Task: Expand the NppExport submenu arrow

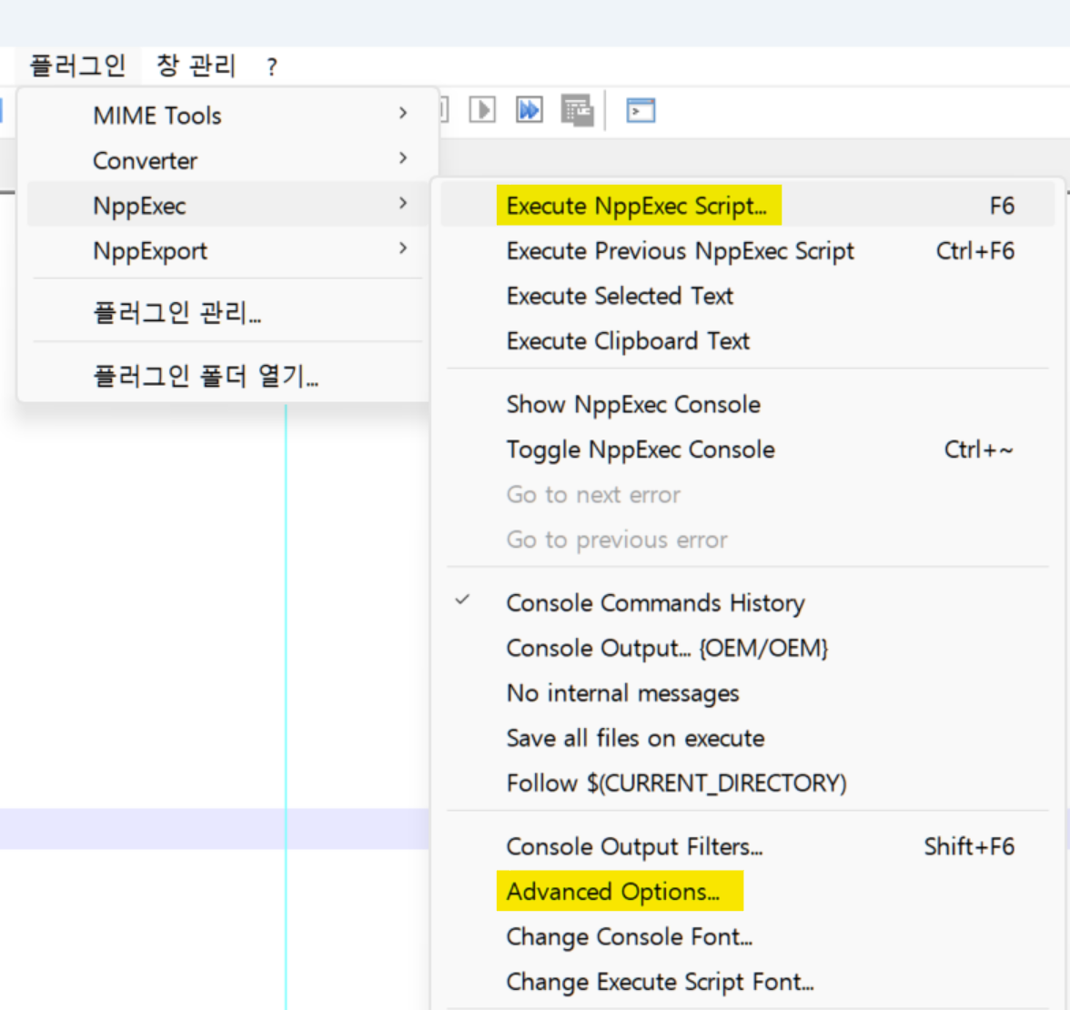Action: 403,248
